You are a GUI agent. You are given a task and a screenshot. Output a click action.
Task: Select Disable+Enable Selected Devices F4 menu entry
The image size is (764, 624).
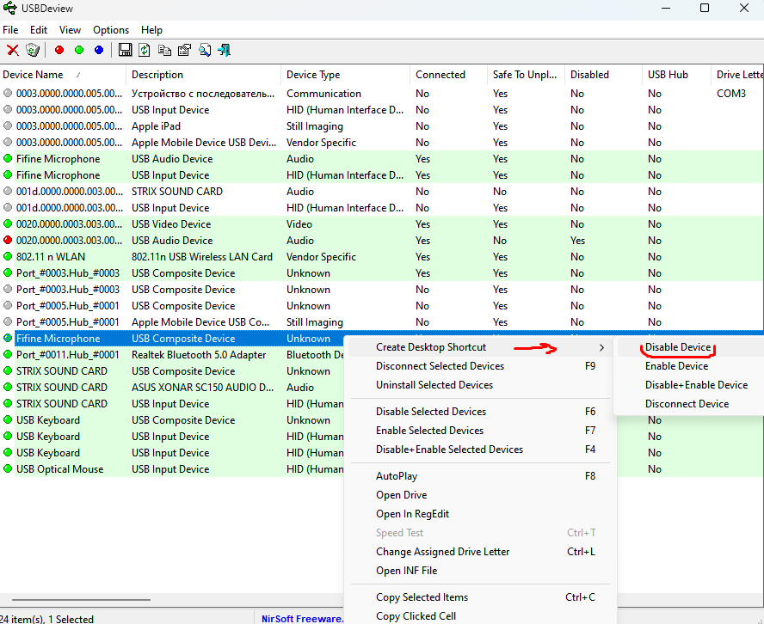coord(480,450)
